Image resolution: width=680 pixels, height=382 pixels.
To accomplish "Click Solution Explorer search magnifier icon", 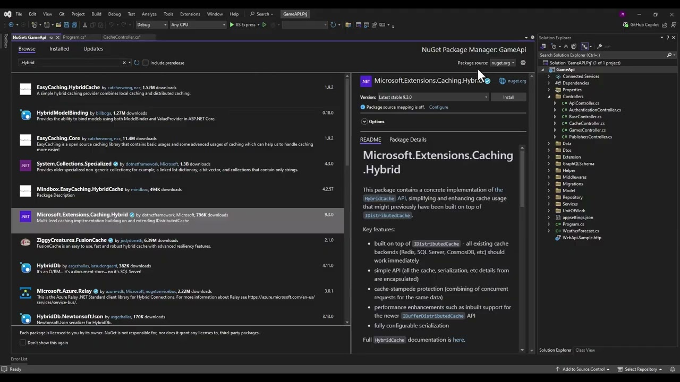I will 669,55.
